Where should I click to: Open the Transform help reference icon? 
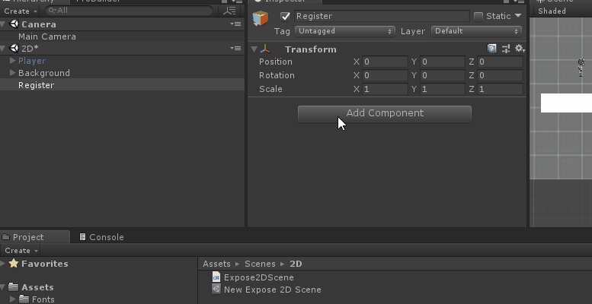(491, 49)
